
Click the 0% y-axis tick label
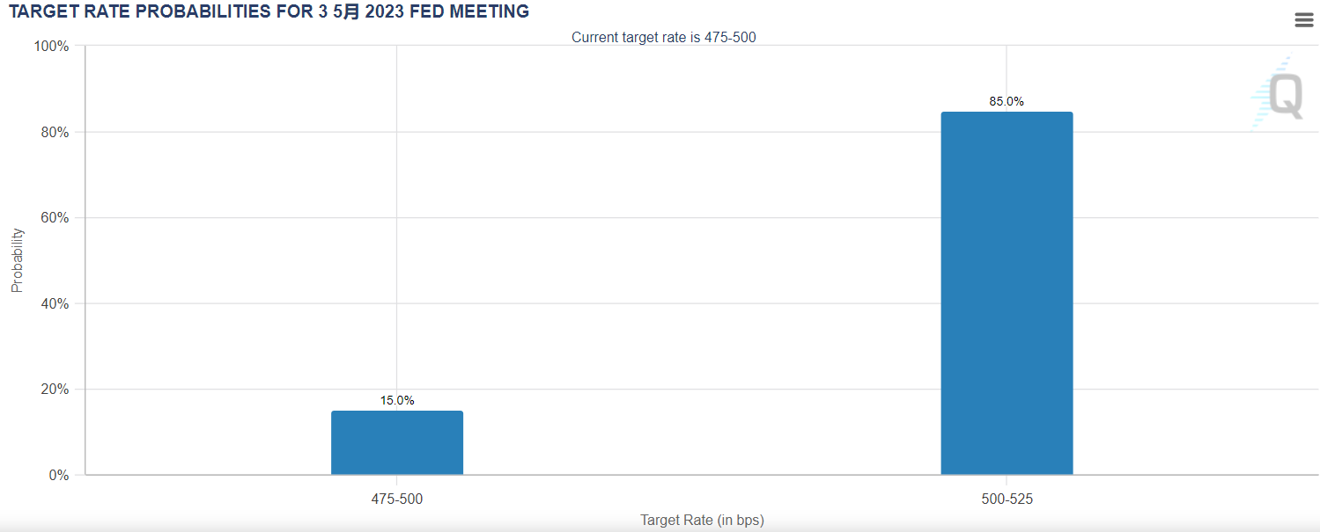pos(58,475)
